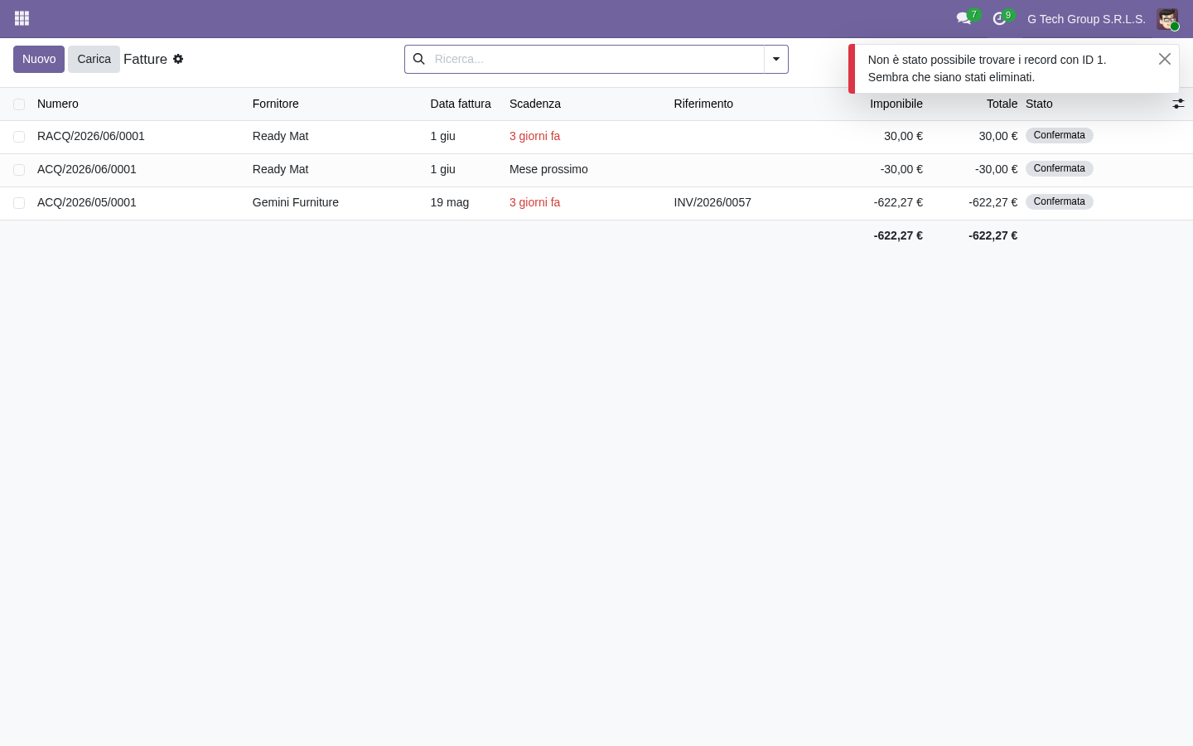Sort by the Numero column header
The width and height of the screenshot is (1193, 746).
58,104
